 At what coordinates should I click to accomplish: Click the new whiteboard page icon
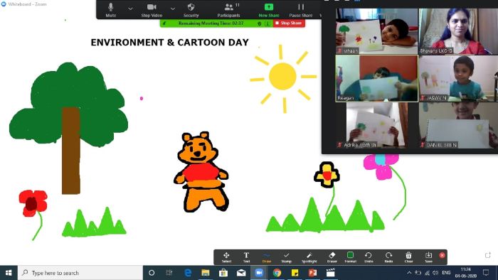[488, 255]
